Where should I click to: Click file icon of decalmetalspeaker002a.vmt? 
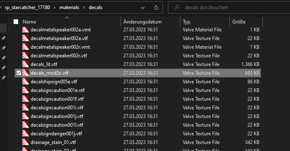(x=26, y=30)
